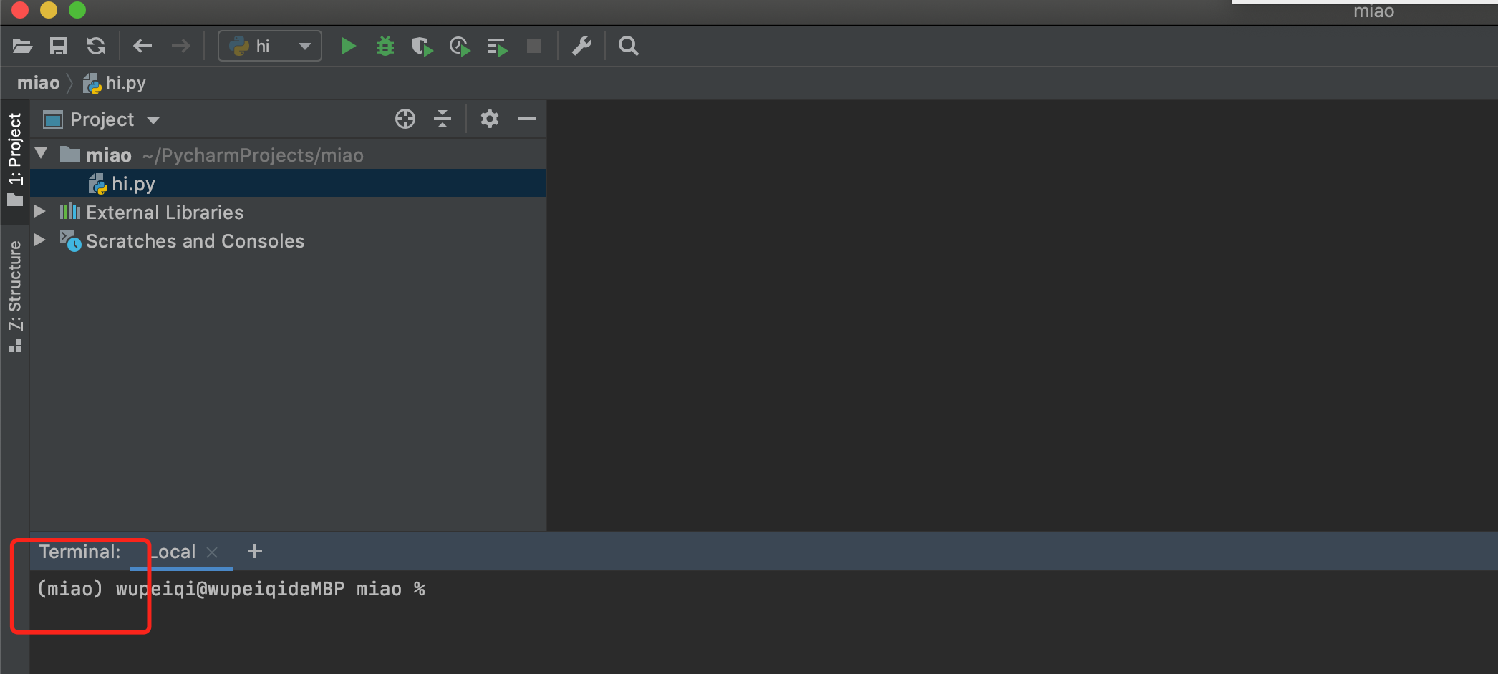Toggle the Structure side tool window
Image resolution: width=1498 pixels, height=674 pixels.
[x=15, y=295]
